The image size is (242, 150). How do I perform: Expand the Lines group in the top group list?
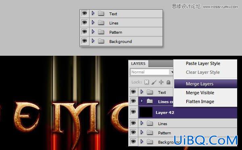click(93, 22)
